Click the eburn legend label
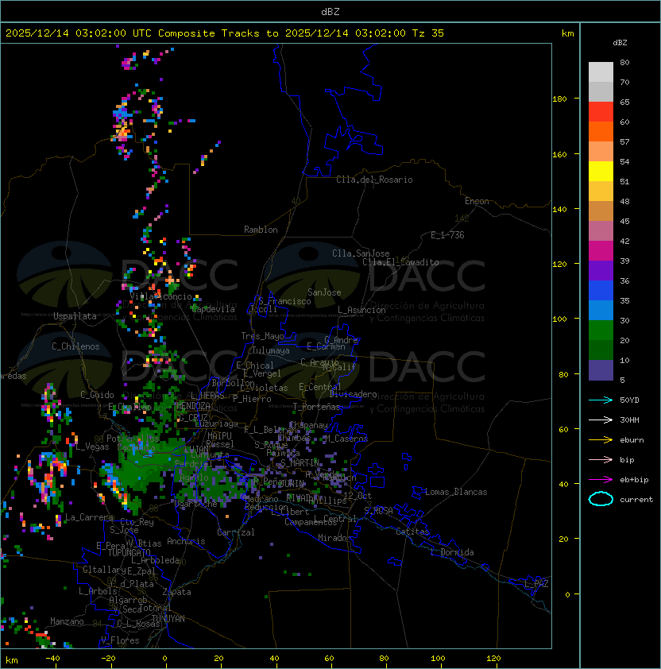 [632, 440]
